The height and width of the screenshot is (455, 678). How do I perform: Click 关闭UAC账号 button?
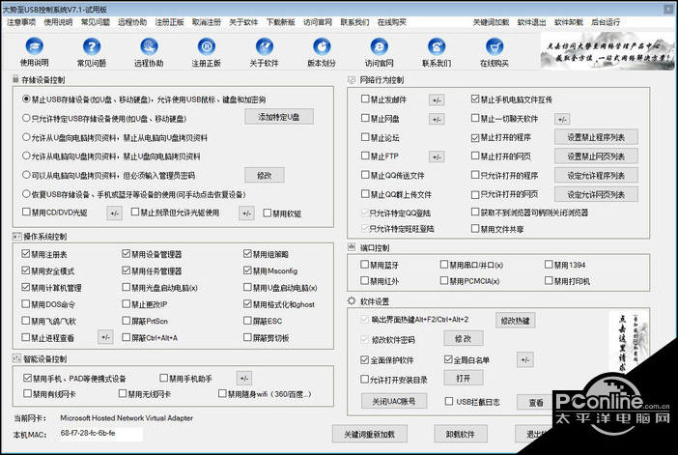[394, 401]
